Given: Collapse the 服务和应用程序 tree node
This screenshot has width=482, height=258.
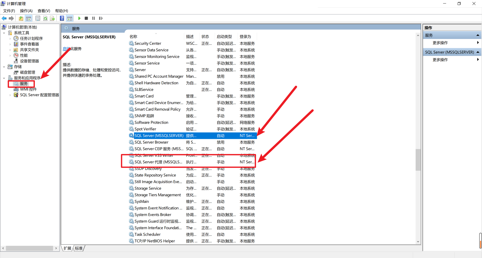Looking at the screenshot, I should point(4,78).
